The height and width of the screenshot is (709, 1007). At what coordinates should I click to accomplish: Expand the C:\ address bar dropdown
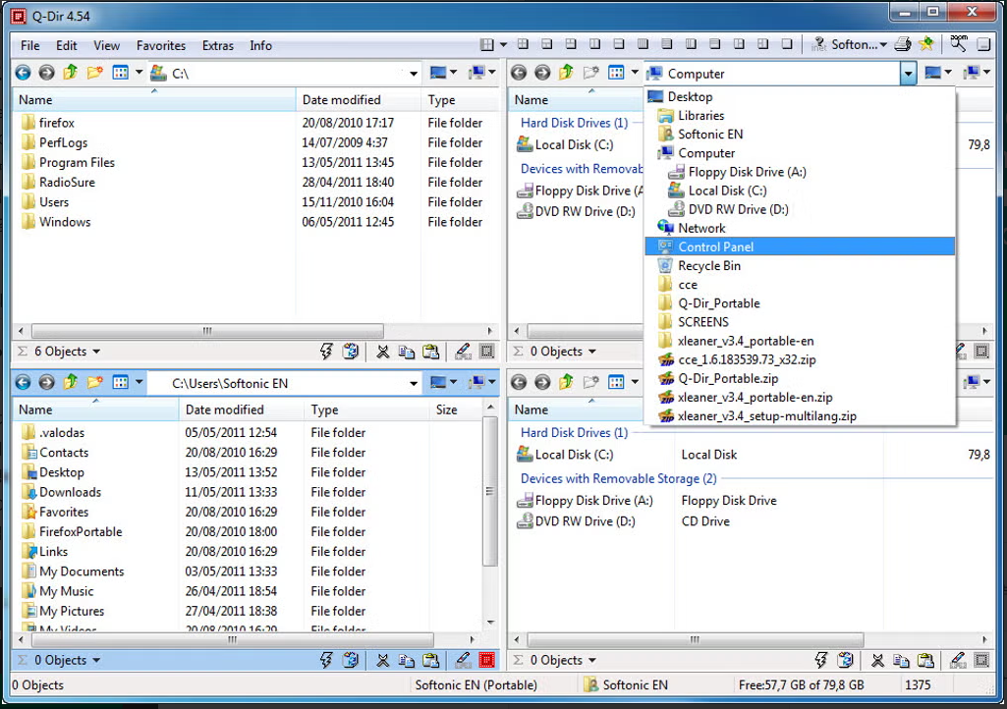pyautogui.click(x=414, y=74)
